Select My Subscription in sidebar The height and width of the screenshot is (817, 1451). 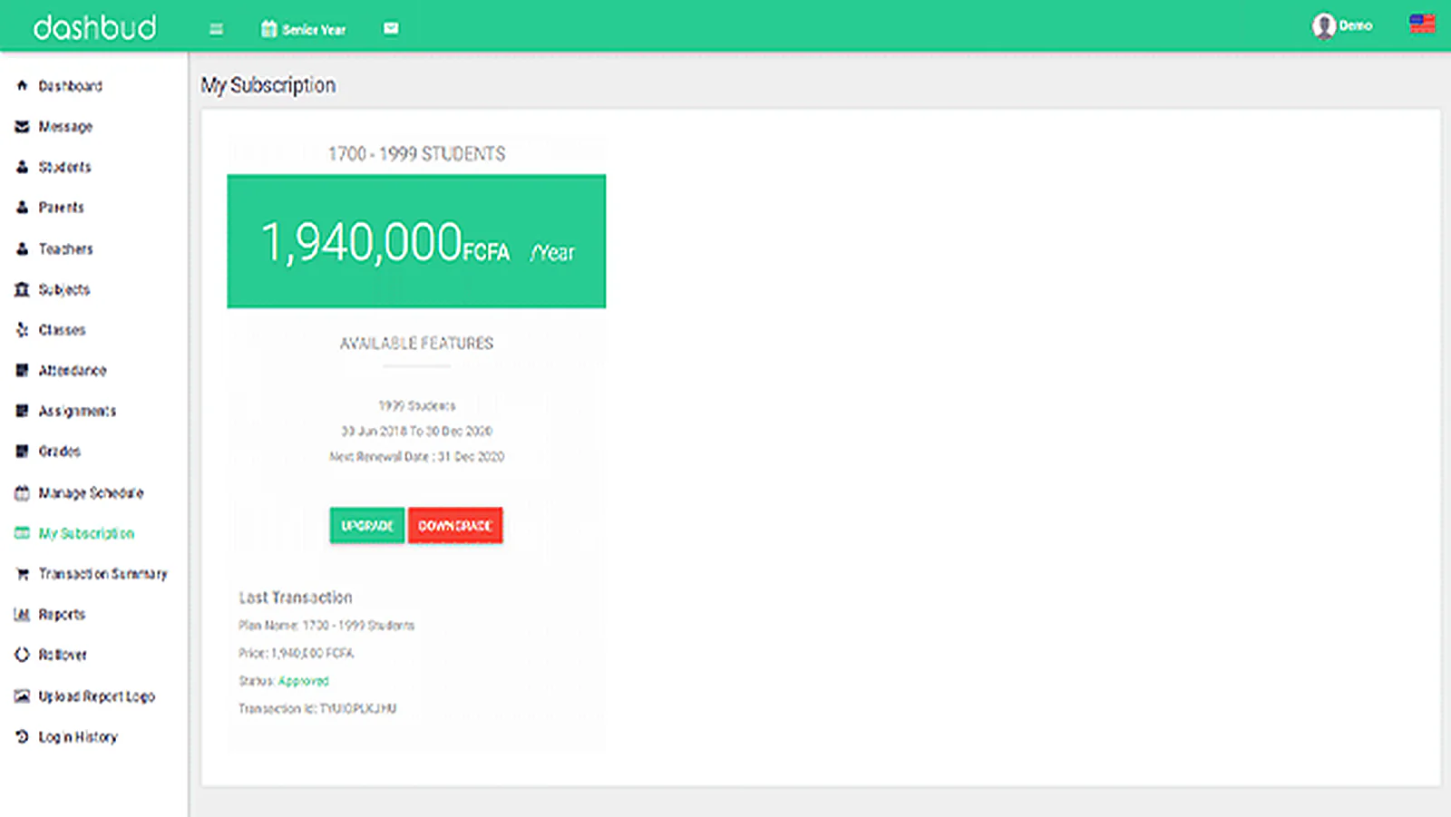pyautogui.click(x=86, y=533)
